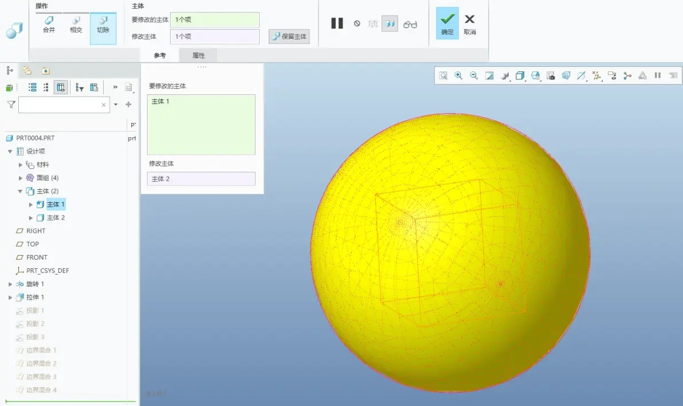Expand the 主体 2 tree node
Screen dimensions: 683x406
coord(31,218)
